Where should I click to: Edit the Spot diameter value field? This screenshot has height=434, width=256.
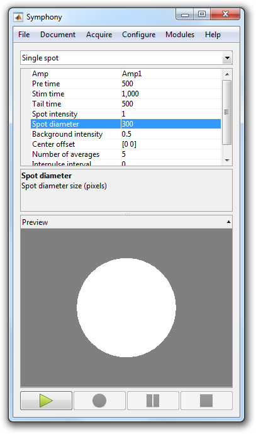click(171, 123)
